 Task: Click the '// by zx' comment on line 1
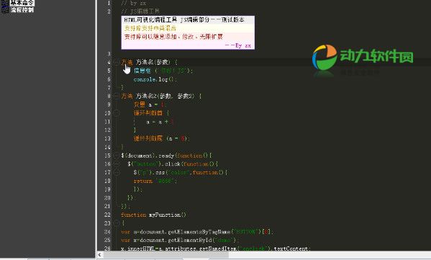pyautogui.click(x=134, y=3)
